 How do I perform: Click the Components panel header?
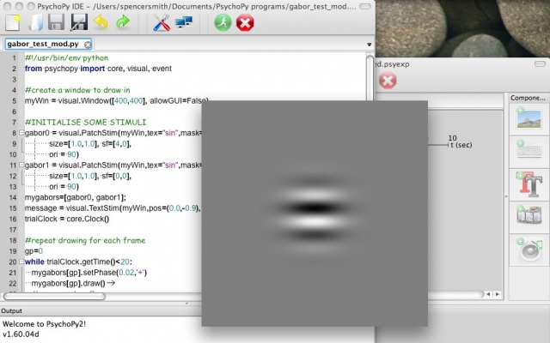tap(529, 98)
